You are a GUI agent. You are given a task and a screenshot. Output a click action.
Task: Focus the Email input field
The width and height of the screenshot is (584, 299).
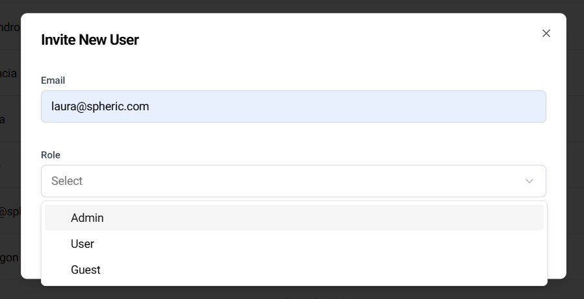pos(293,106)
